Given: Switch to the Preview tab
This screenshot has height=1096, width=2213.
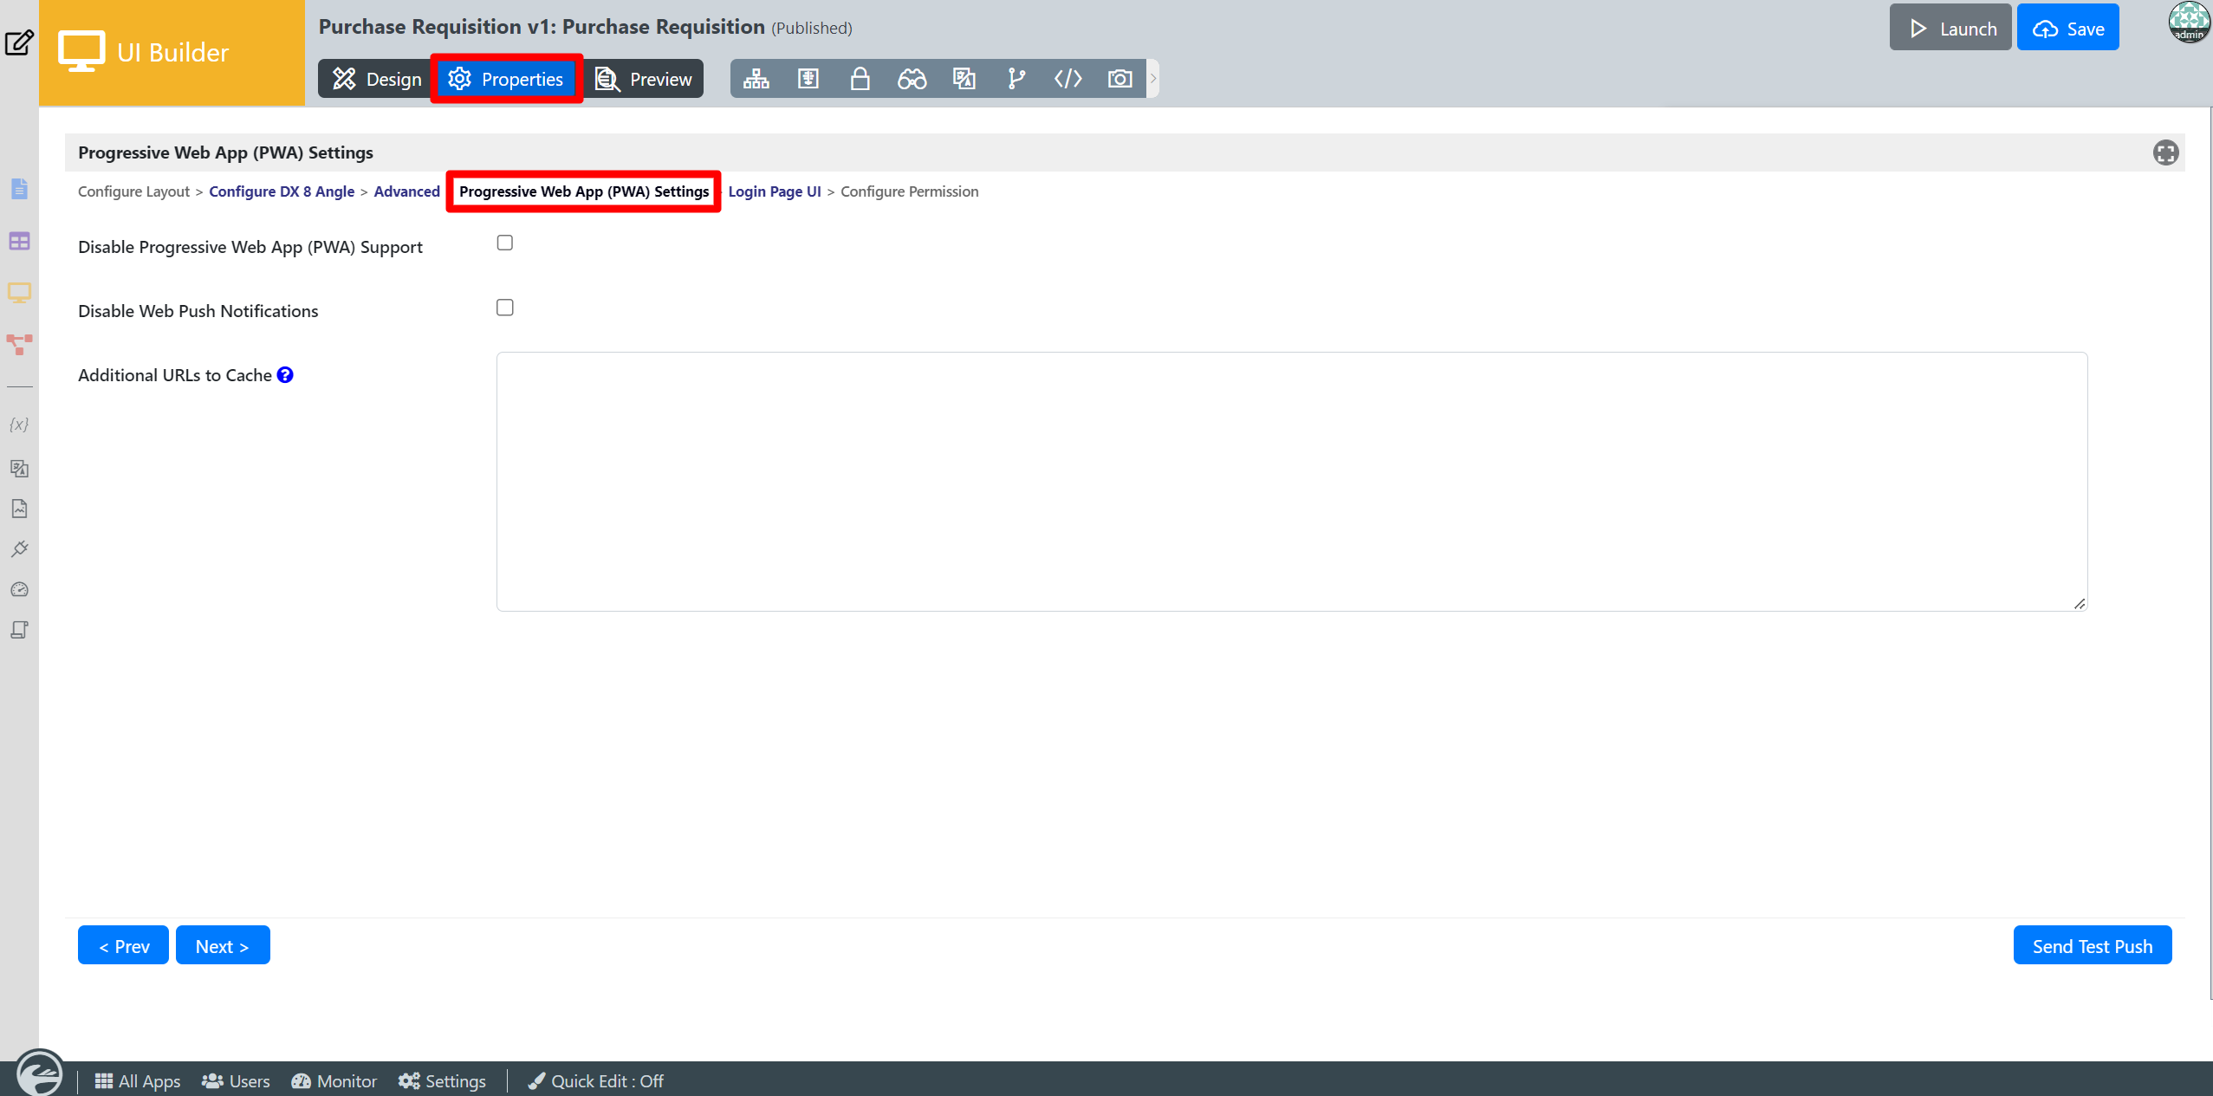Looking at the screenshot, I should 644,79.
